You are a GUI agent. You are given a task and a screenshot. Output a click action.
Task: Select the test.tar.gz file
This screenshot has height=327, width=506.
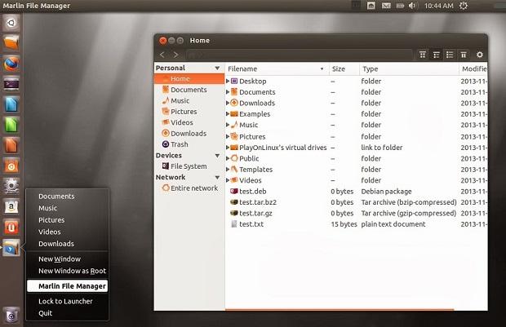click(x=357, y=213)
